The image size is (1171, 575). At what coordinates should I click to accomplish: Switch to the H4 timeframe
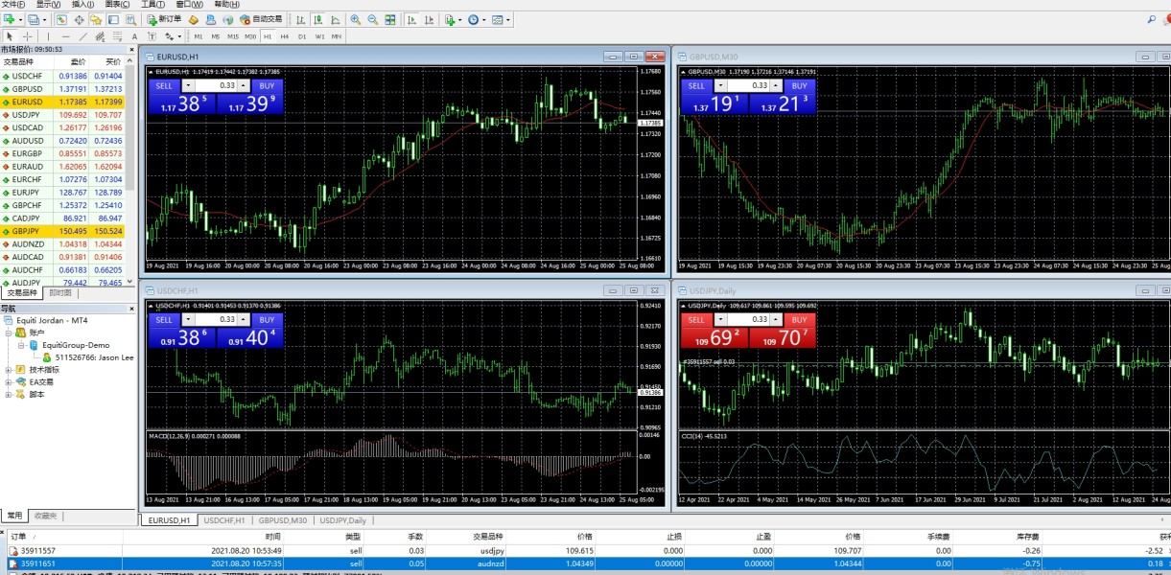click(285, 36)
